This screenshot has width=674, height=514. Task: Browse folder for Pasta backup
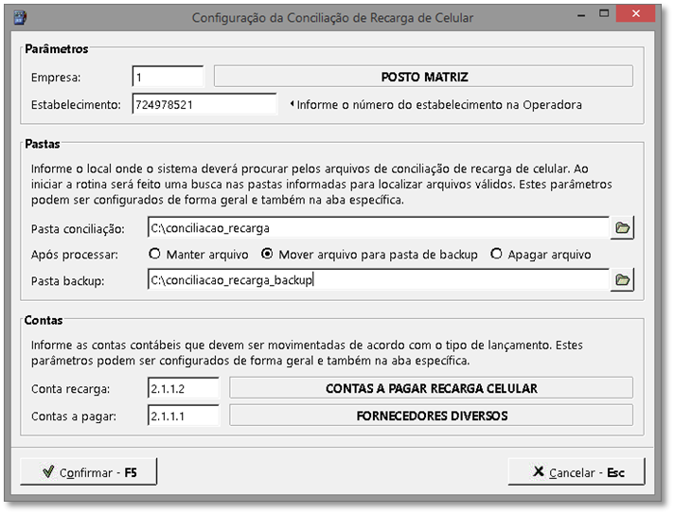click(622, 280)
